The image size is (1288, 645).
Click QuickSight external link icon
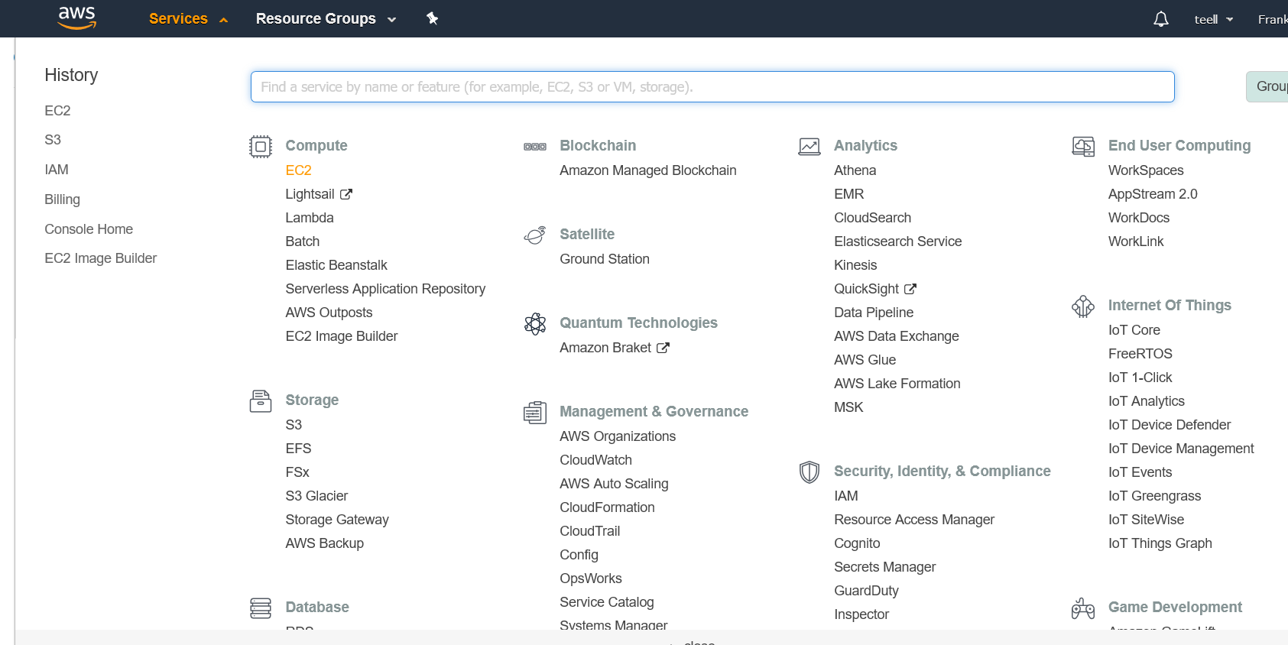pos(910,289)
